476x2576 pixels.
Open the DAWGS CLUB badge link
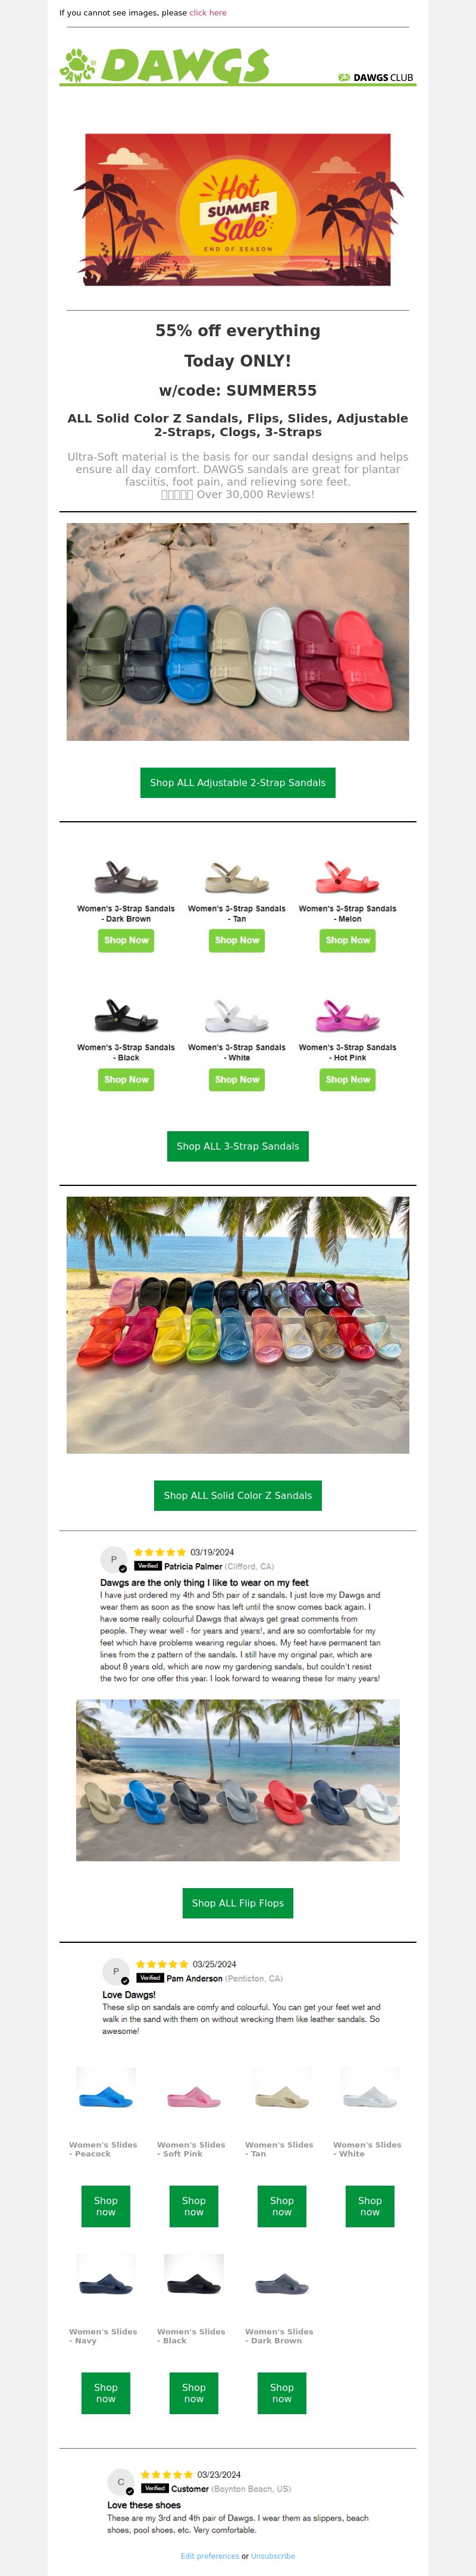375,77
